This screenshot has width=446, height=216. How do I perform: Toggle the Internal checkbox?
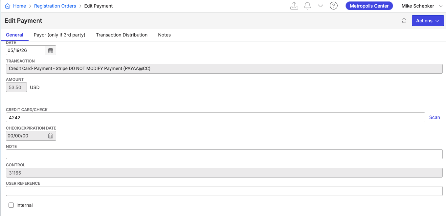tap(11, 205)
